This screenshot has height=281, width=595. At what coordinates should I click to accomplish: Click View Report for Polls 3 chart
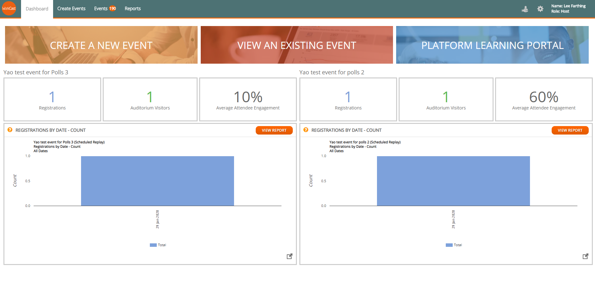pyautogui.click(x=274, y=130)
